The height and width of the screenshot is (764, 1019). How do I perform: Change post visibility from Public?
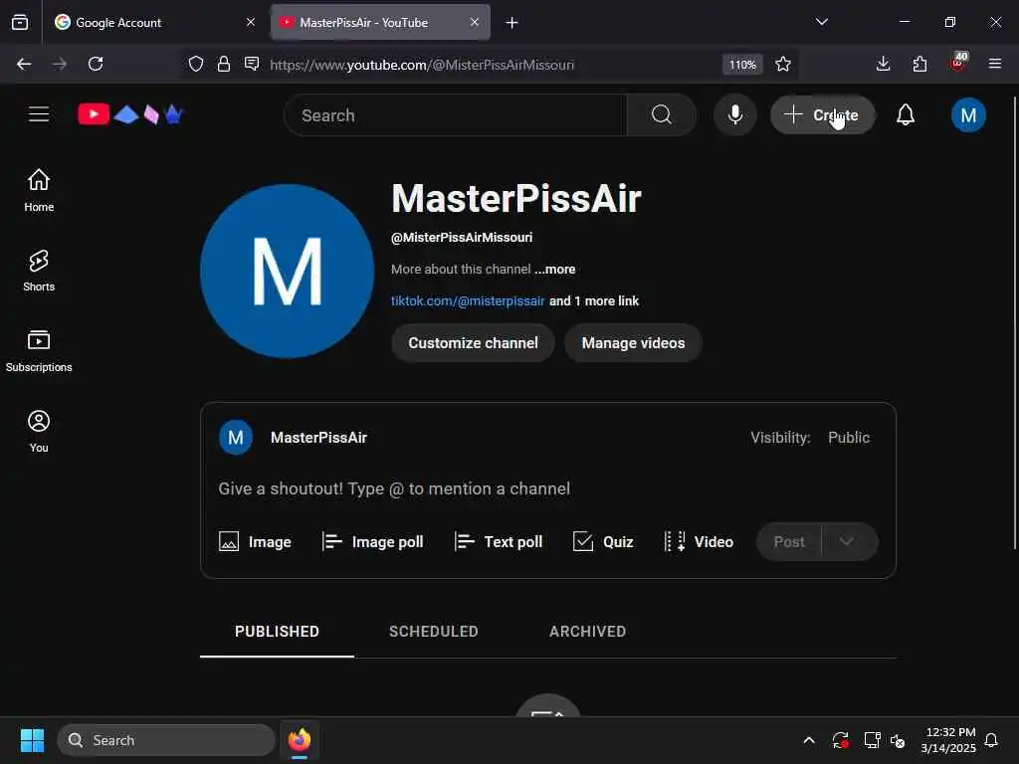pos(848,438)
